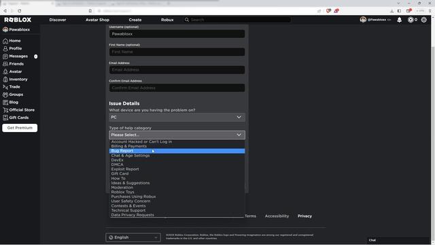Open Friends in the sidebar

point(16,64)
